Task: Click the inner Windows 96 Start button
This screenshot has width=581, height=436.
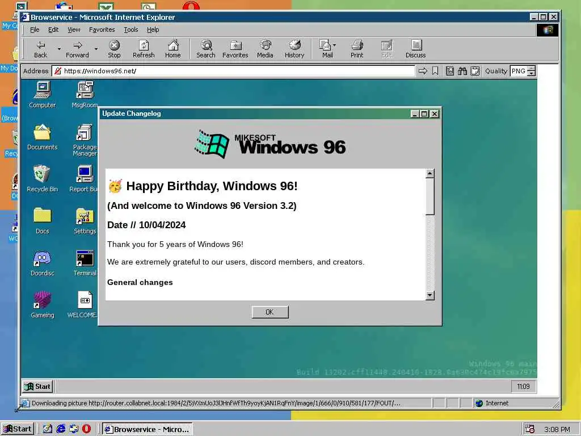Action: (37, 387)
